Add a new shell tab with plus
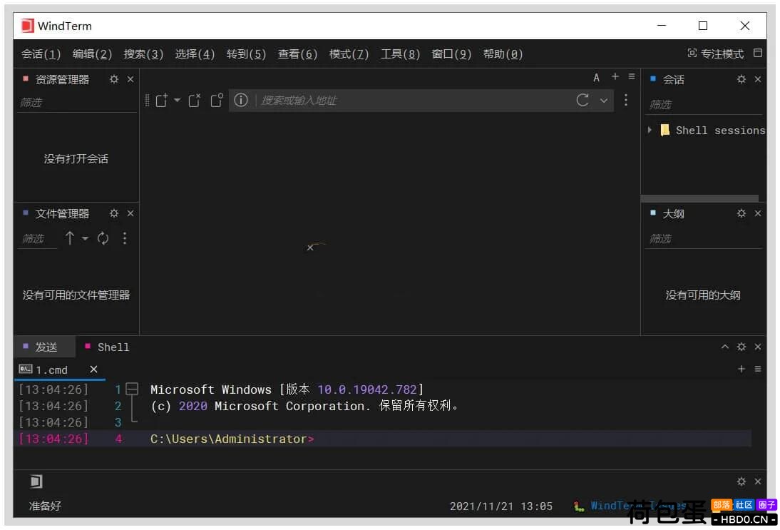Image resolution: width=780 pixels, height=530 pixels. coord(741,369)
